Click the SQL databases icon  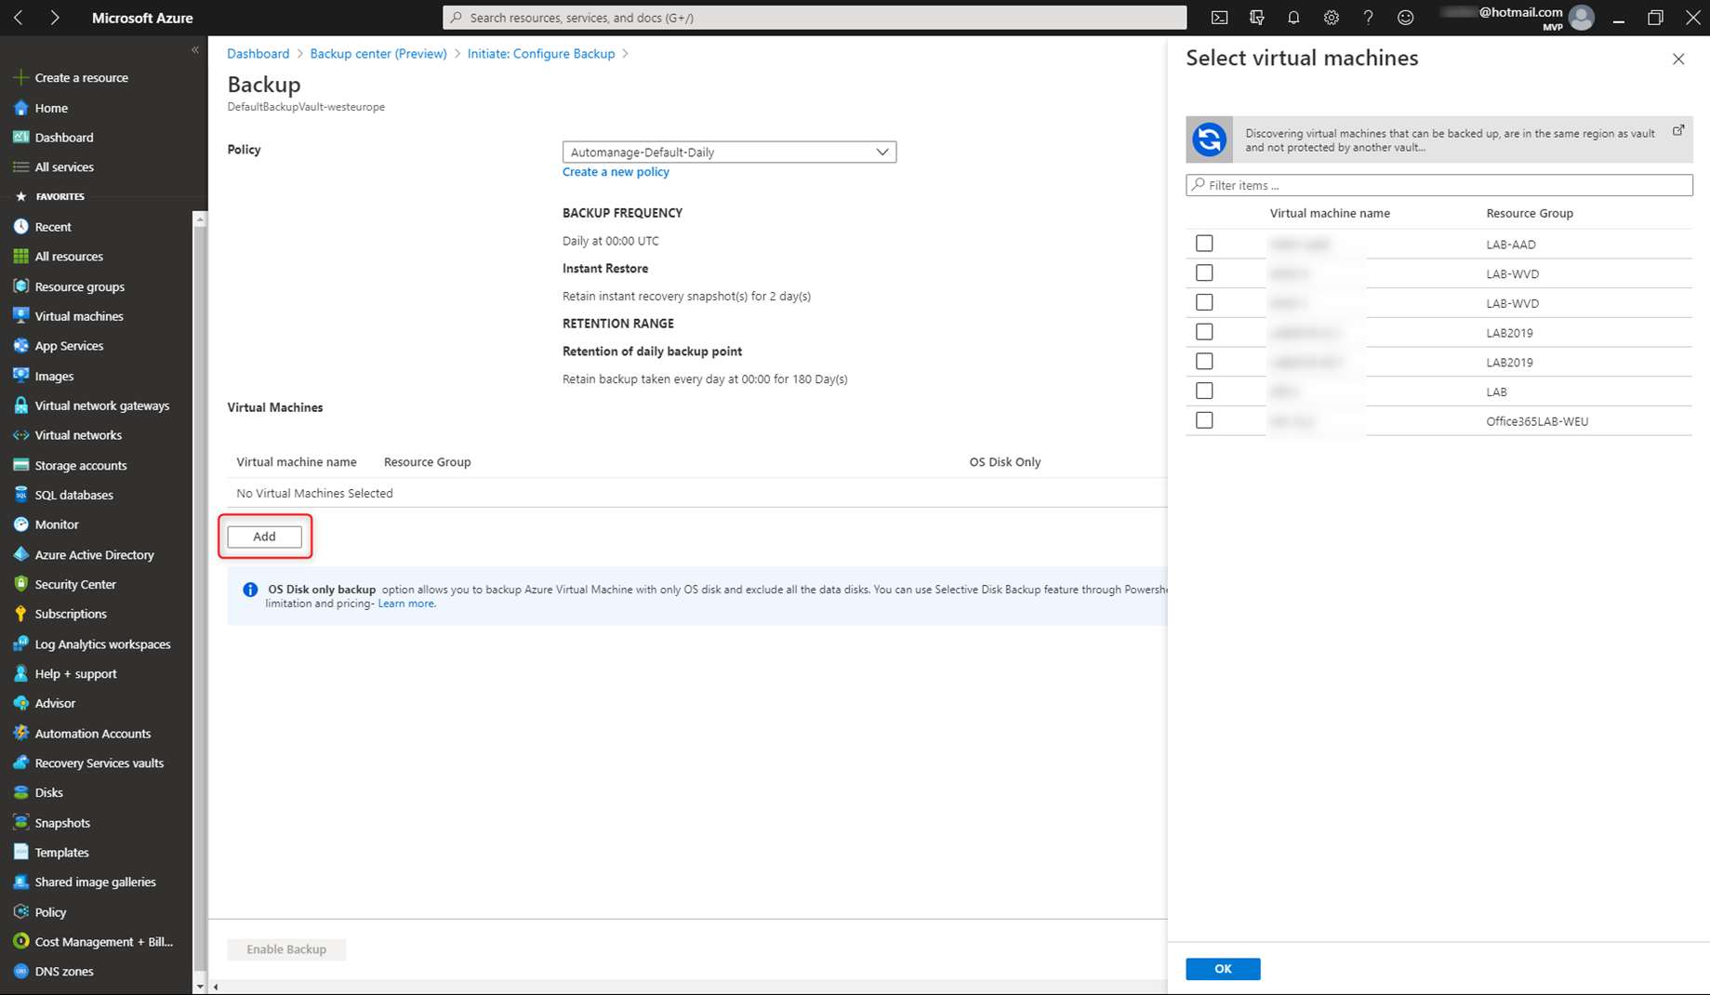pyautogui.click(x=20, y=495)
